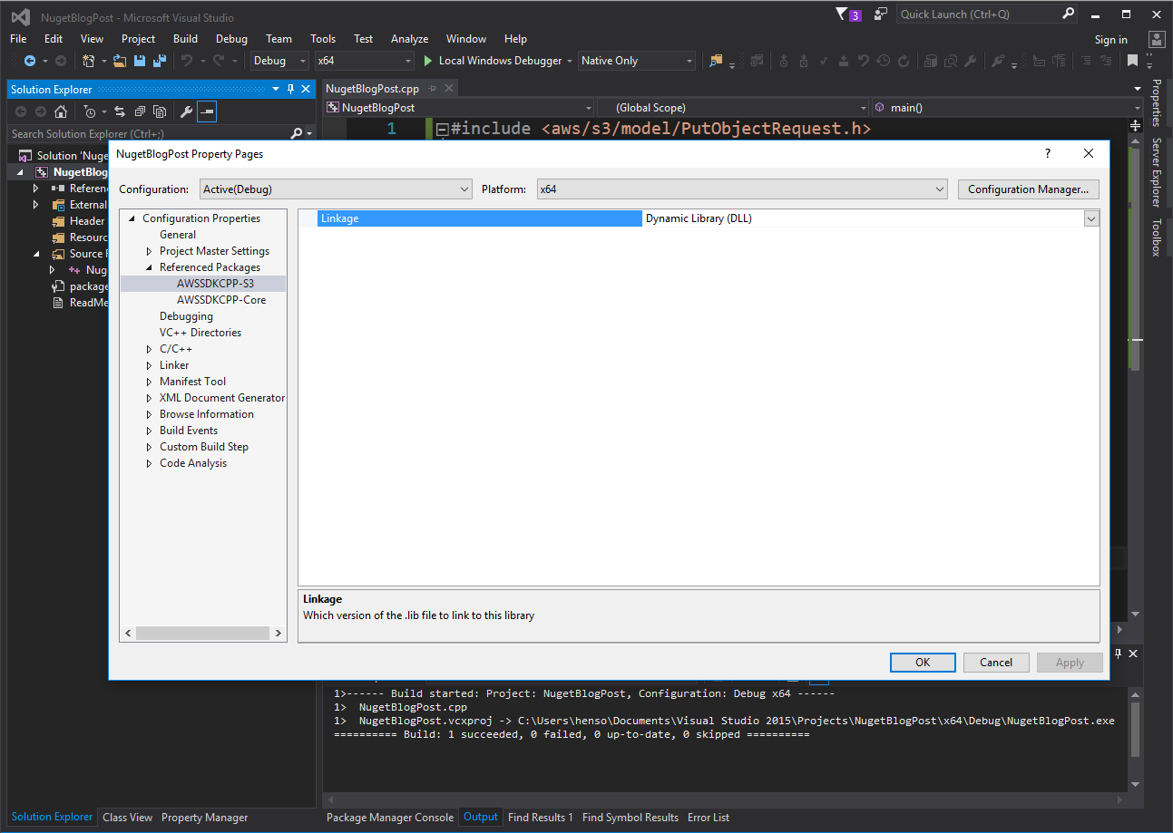The image size is (1173, 833).
Task: Click the Show All Files icon
Action: click(160, 111)
